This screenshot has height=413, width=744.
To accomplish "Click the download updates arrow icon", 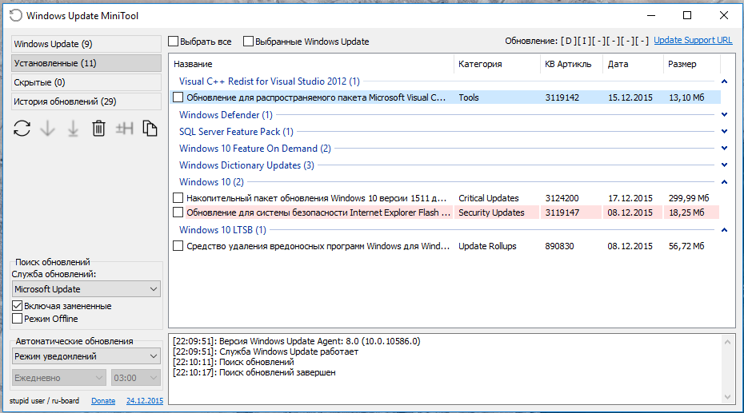I will [47, 128].
